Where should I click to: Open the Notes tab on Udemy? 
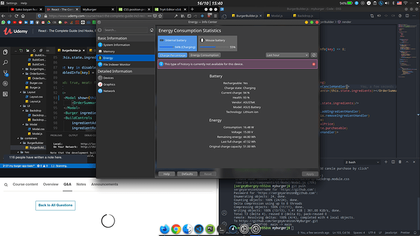[x=81, y=184]
